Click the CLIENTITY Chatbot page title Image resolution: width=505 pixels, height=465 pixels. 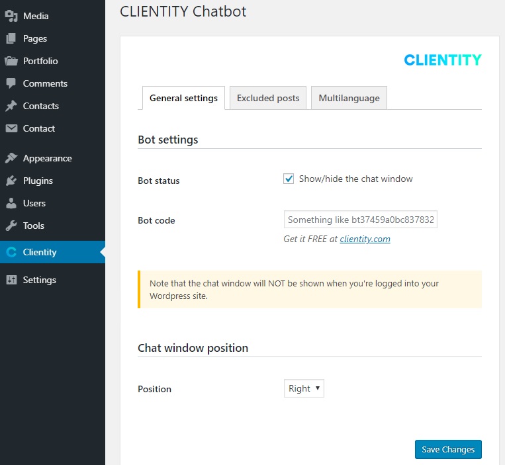pos(183,12)
